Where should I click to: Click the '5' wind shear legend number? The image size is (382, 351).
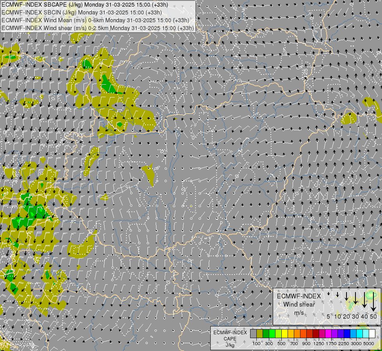[x=329, y=316]
